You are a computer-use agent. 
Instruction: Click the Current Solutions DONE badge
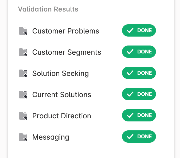[x=139, y=94]
